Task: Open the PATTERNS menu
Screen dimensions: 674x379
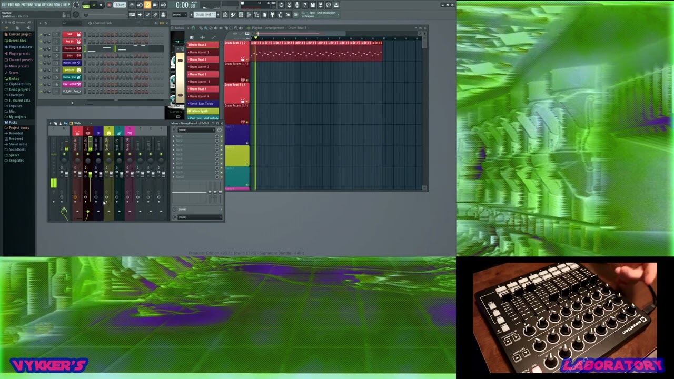Action: [x=27, y=5]
